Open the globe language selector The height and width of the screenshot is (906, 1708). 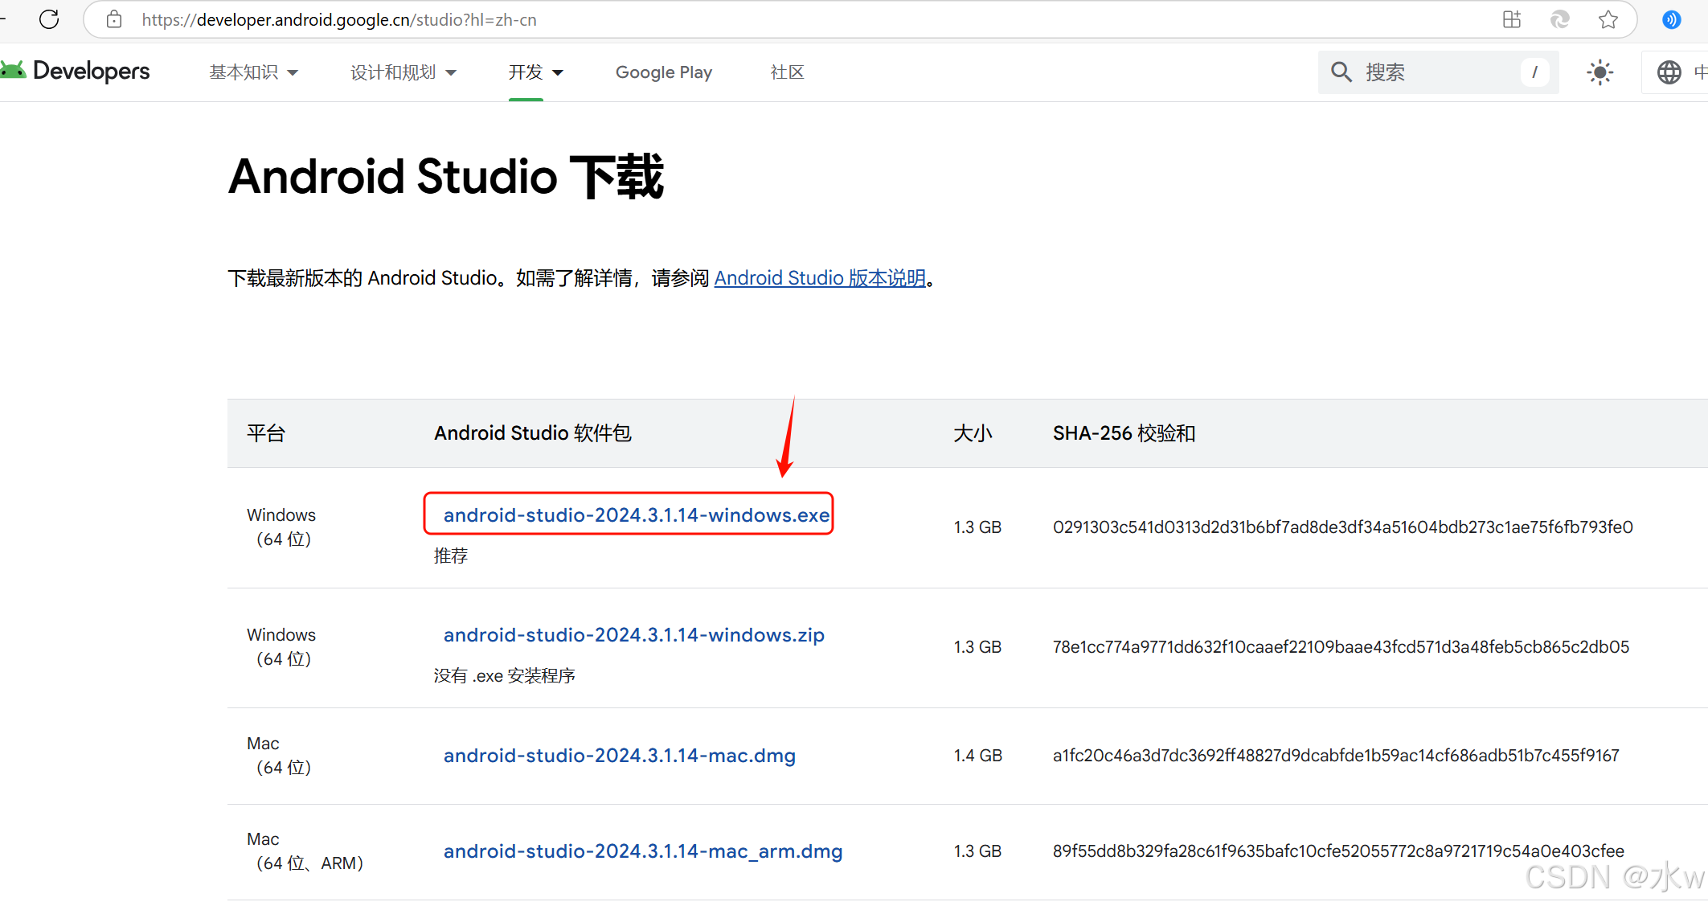tap(1669, 72)
